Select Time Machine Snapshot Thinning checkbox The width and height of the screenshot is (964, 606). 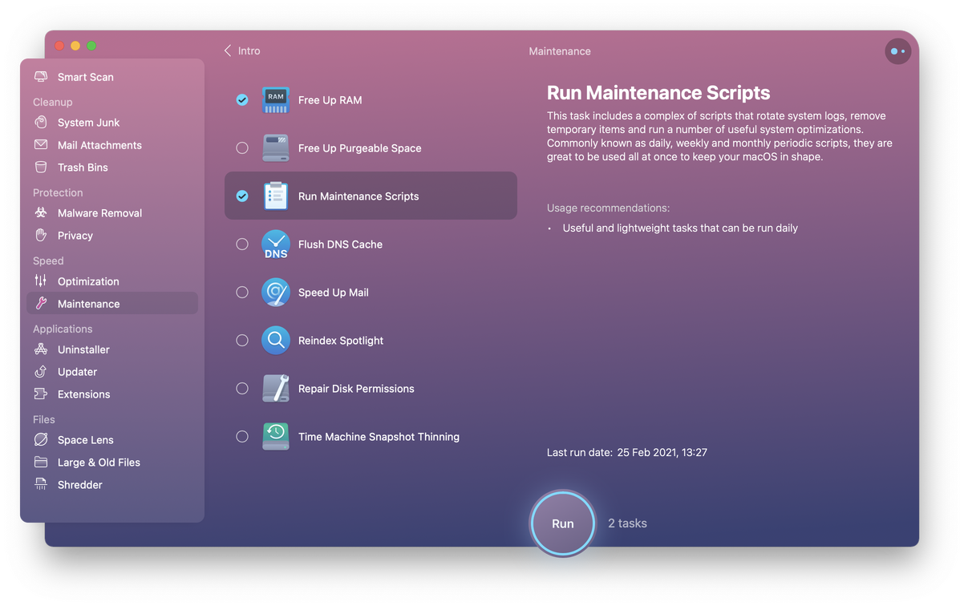242,437
